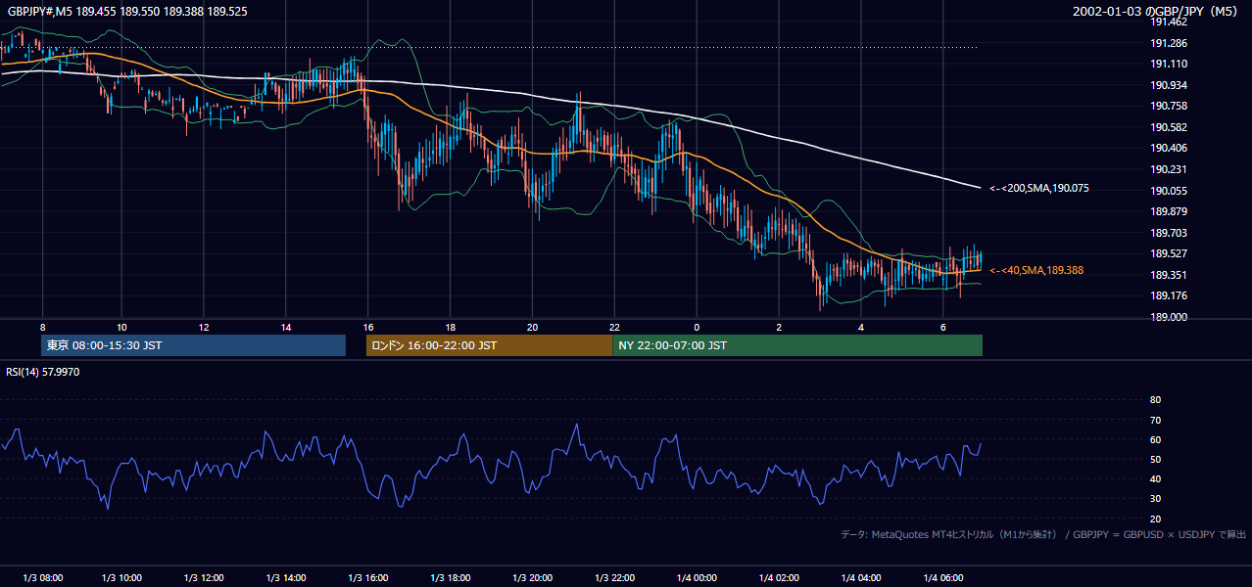This screenshot has height=587, width=1252.
Task: Select the 40 SMA label 189.388
Action: pyautogui.click(x=1036, y=270)
